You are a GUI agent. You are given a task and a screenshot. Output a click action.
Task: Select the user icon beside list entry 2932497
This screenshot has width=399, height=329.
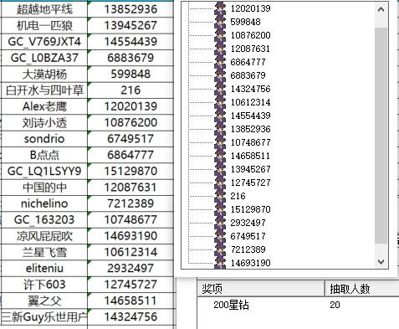pos(220,223)
